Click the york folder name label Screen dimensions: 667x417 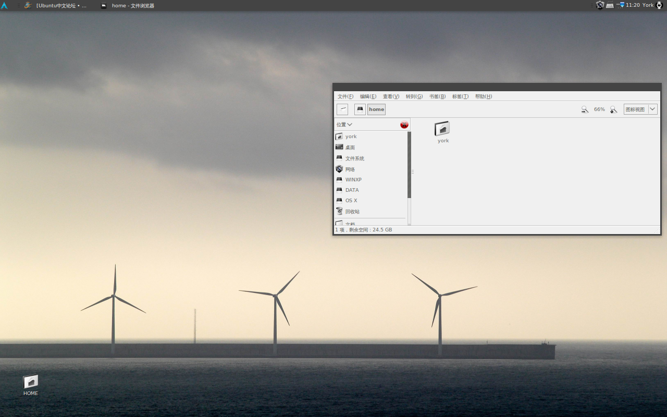[443, 141]
